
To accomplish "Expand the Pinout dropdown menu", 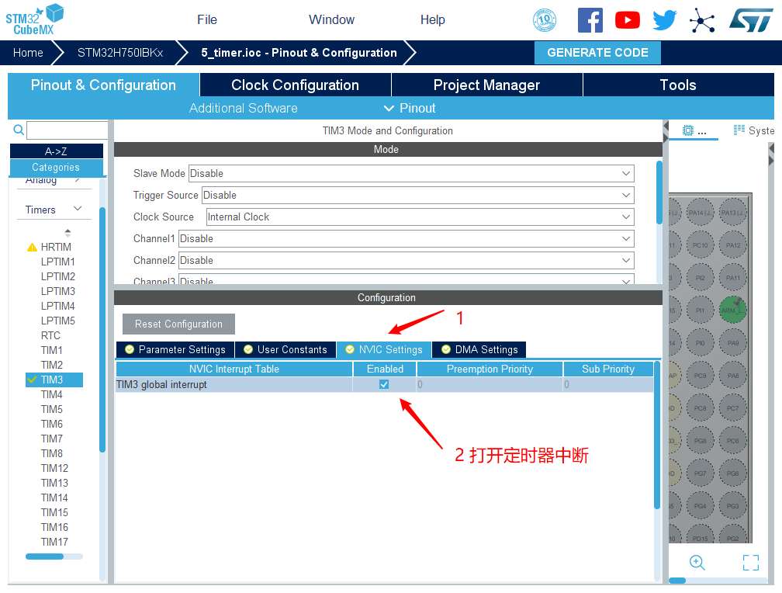I will tap(410, 109).
